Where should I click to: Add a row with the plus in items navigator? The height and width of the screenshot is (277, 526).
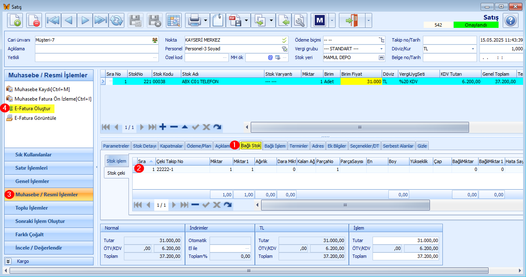[163, 127]
